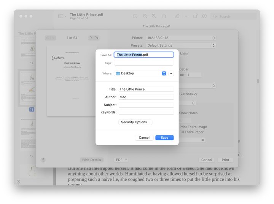Jump to first preview page arrow

(48, 38)
